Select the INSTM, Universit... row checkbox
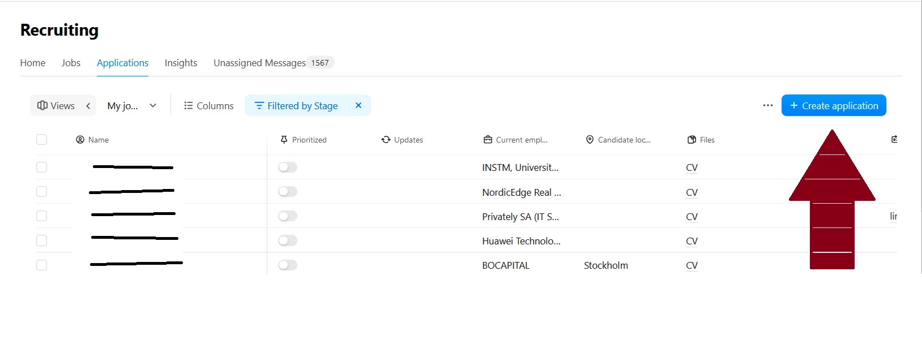 (41, 167)
